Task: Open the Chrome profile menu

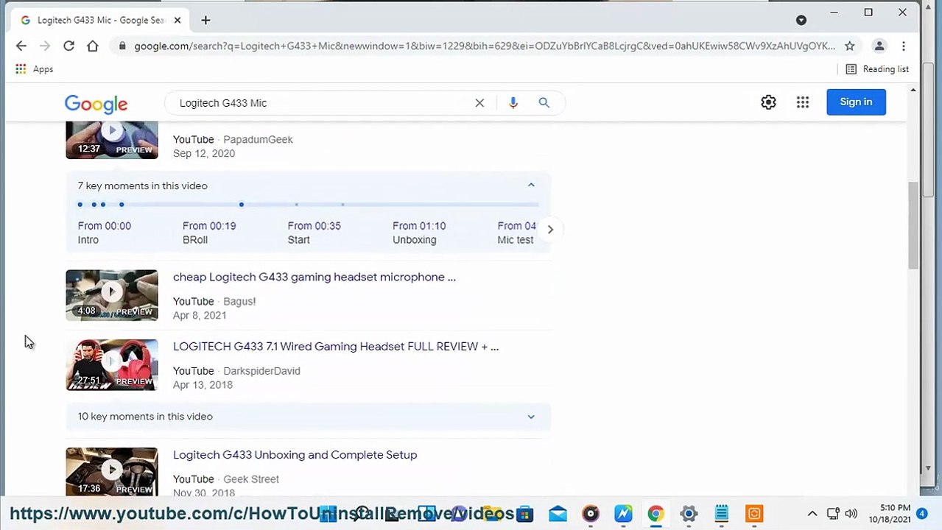Action: [x=879, y=46]
